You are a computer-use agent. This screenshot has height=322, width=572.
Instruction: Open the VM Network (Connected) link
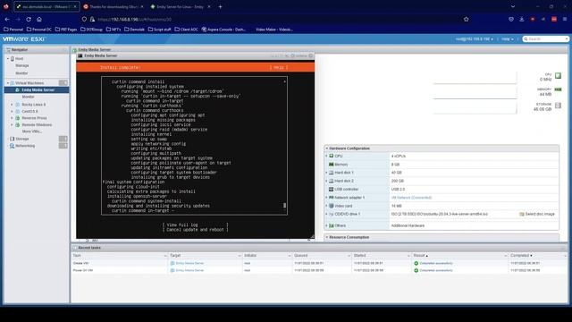(411, 198)
